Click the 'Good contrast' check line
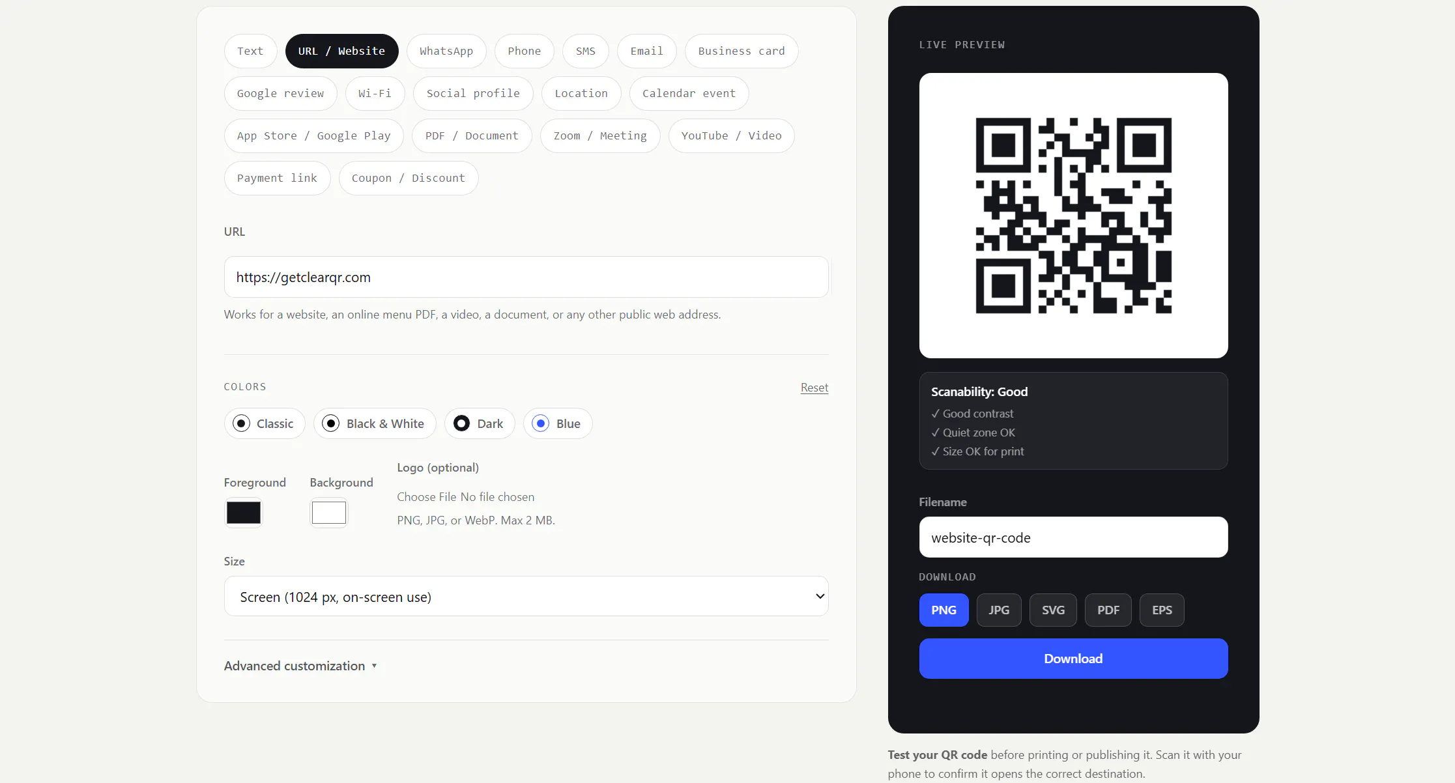This screenshot has height=783, width=1455. coord(972,414)
